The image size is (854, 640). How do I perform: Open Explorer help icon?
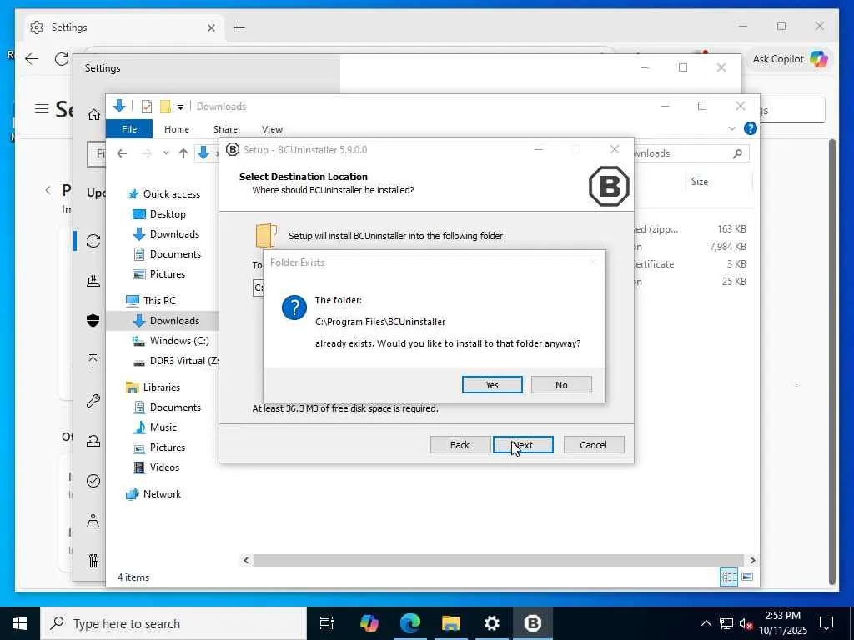[x=750, y=128]
